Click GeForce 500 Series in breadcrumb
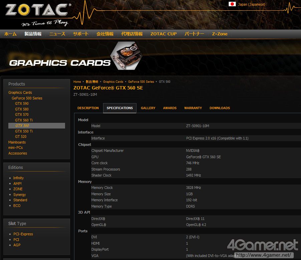Viewport: 301px width, 260px height. 141,82
